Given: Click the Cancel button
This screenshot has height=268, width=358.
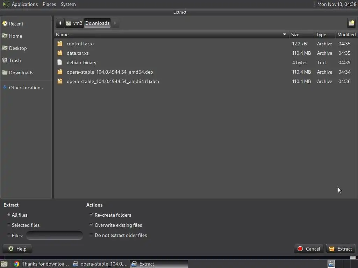Looking at the screenshot, I should [309, 249].
